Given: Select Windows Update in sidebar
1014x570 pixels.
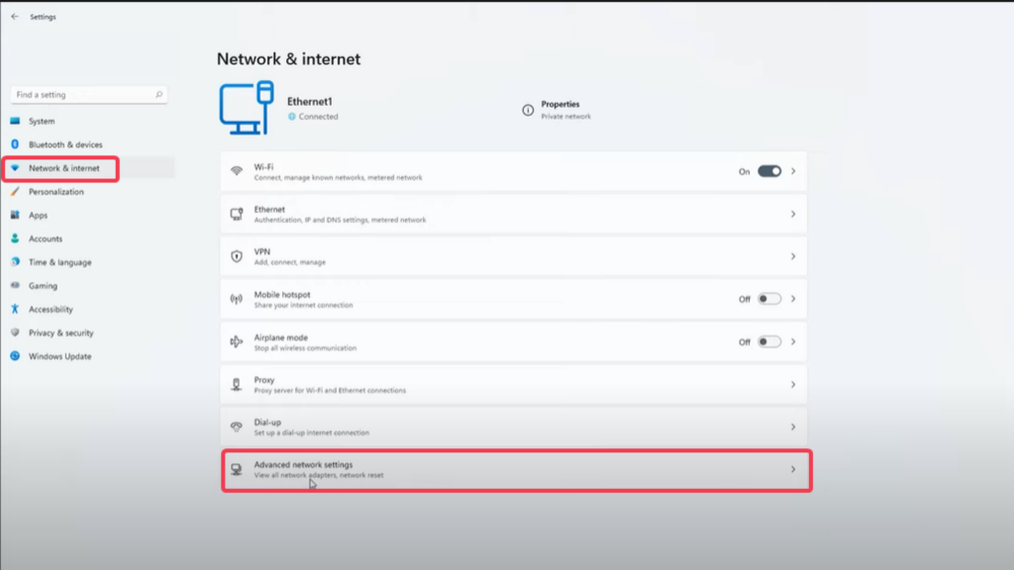Looking at the screenshot, I should click(60, 356).
